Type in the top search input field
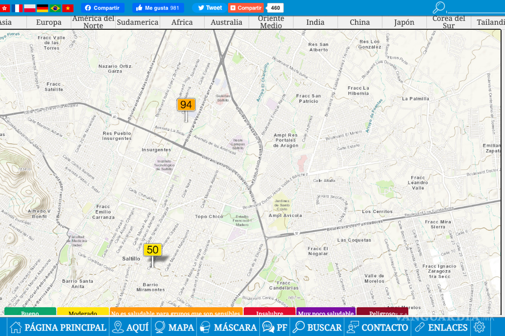This screenshot has height=336, width=505. [x=476, y=8]
